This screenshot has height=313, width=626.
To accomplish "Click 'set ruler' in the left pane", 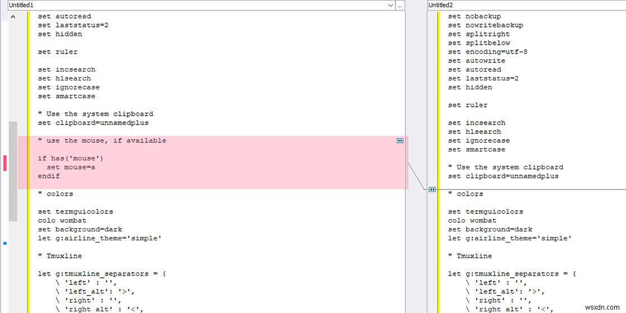I will [x=58, y=52].
